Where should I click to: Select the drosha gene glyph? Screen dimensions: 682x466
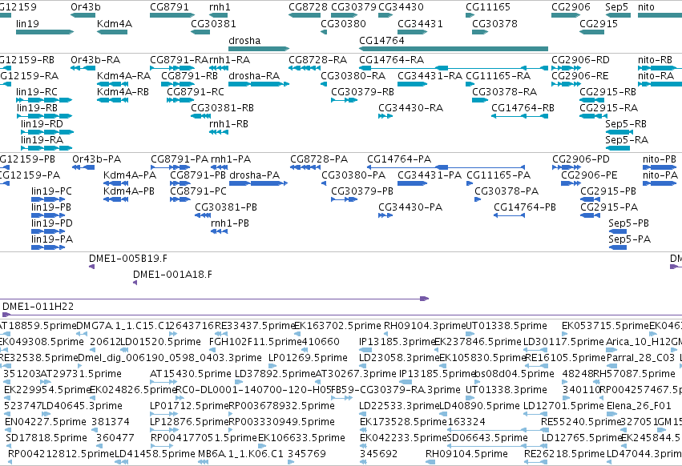259,49
